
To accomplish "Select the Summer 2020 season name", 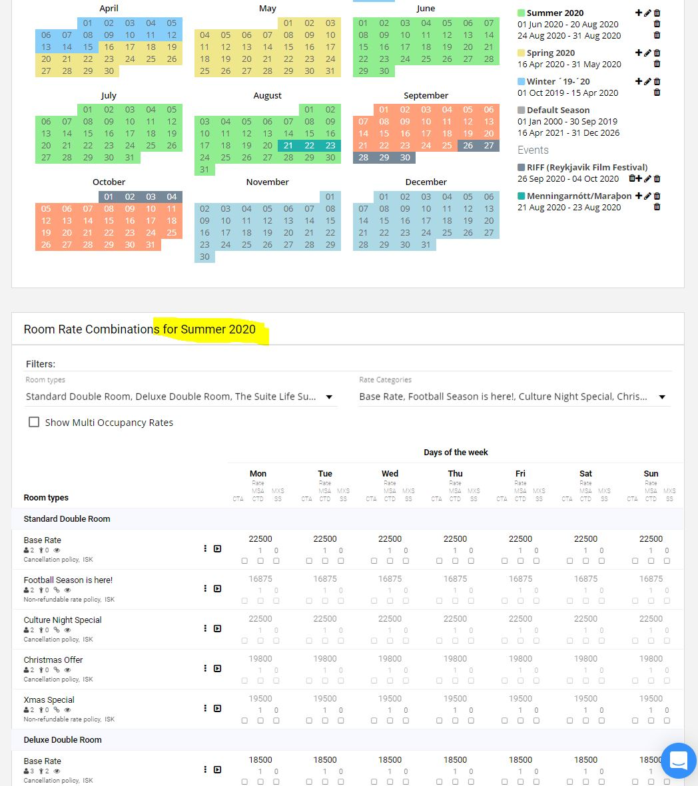I will pos(555,13).
